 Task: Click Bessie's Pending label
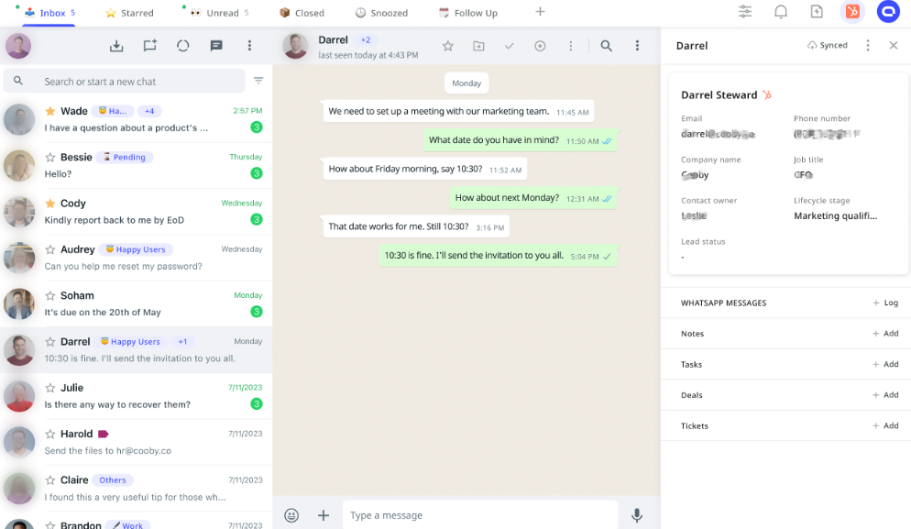click(125, 157)
